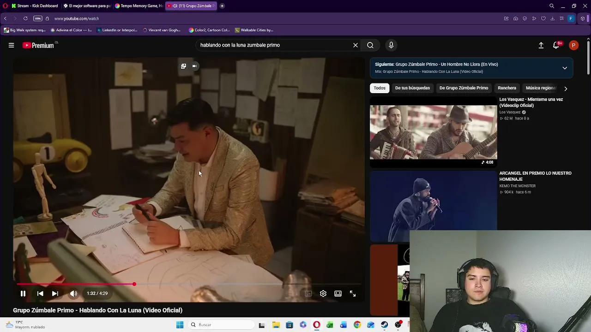Open the Los Vasquez channel name
591x332 pixels.
(x=510, y=112)
